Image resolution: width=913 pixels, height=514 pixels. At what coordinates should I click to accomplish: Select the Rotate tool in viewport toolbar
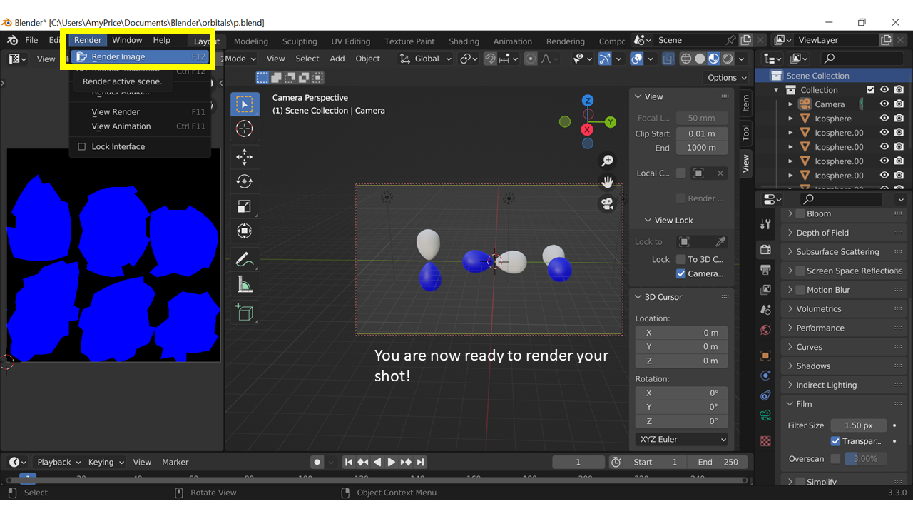coord(245,181)
